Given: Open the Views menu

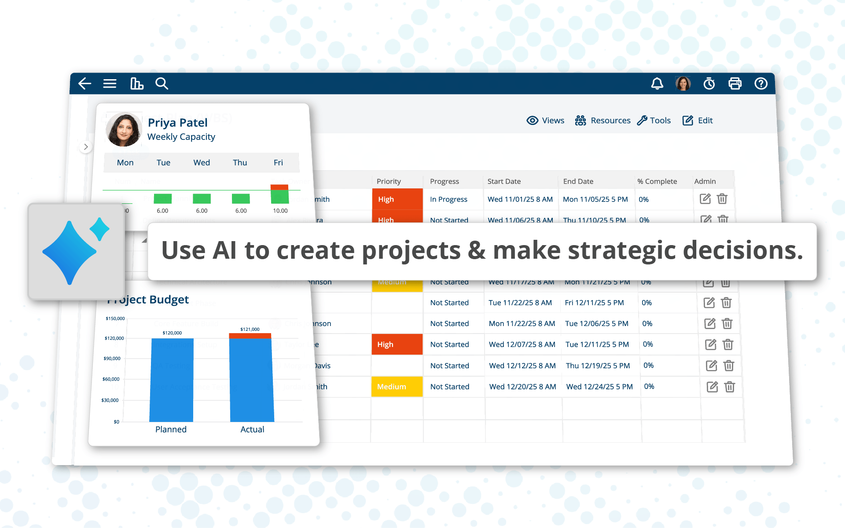Looking at the screenshot, I should (x=545, y=121).
